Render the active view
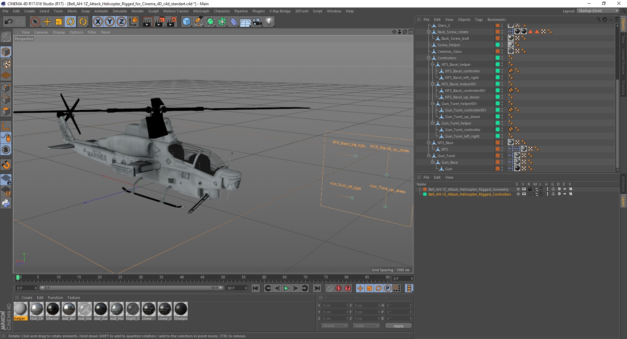Viewport: 627px width, 339px height. tap(148, 22)
